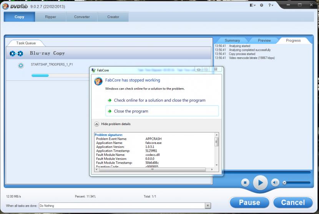Screen dimensions: 319x214
Task: Open the Converter tab
Action: [x=82, y=17]
